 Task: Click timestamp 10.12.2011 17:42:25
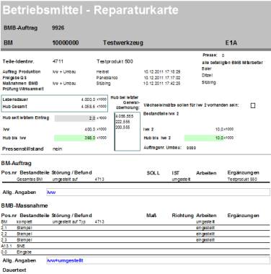click(x=162, y=84)
